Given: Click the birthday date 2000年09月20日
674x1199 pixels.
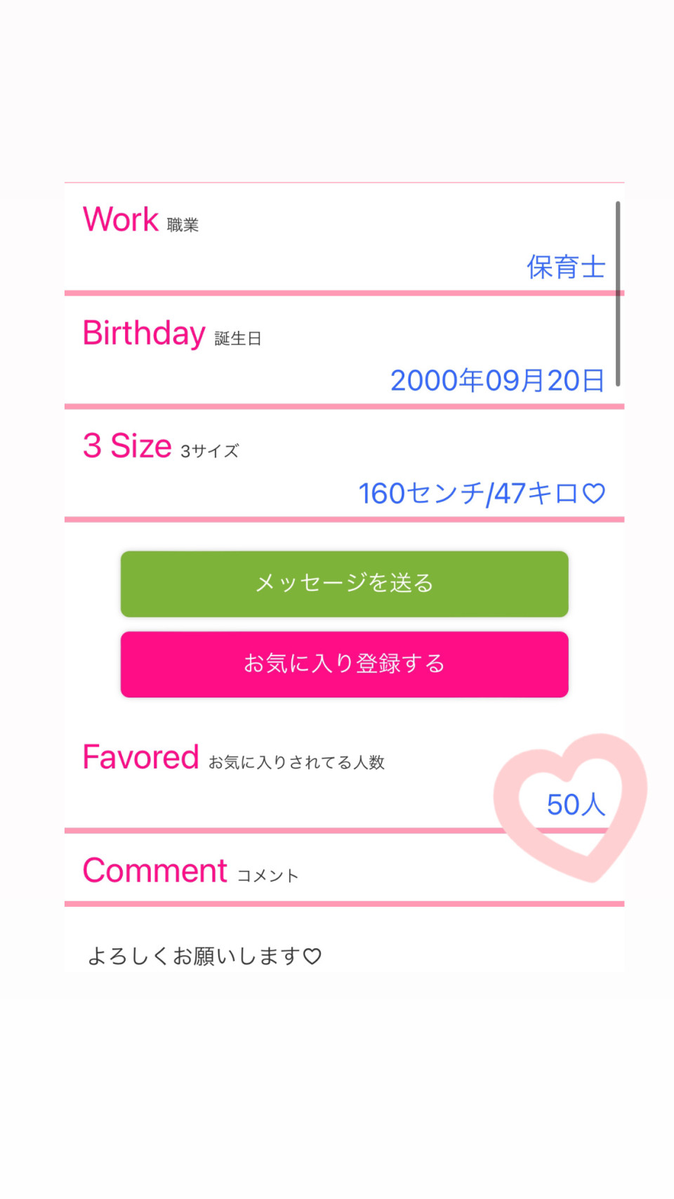Looking at the screenshot, I should tap(497, 381).
